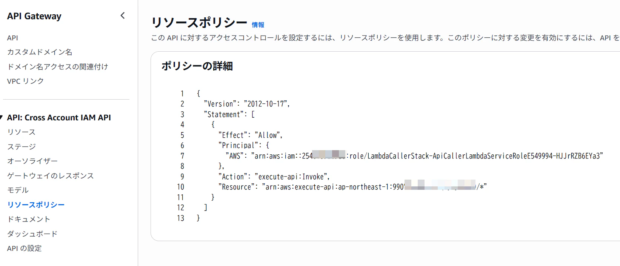Open ダッシュボード section
This screenshot has width=620, height=266.
coord(32,234)
